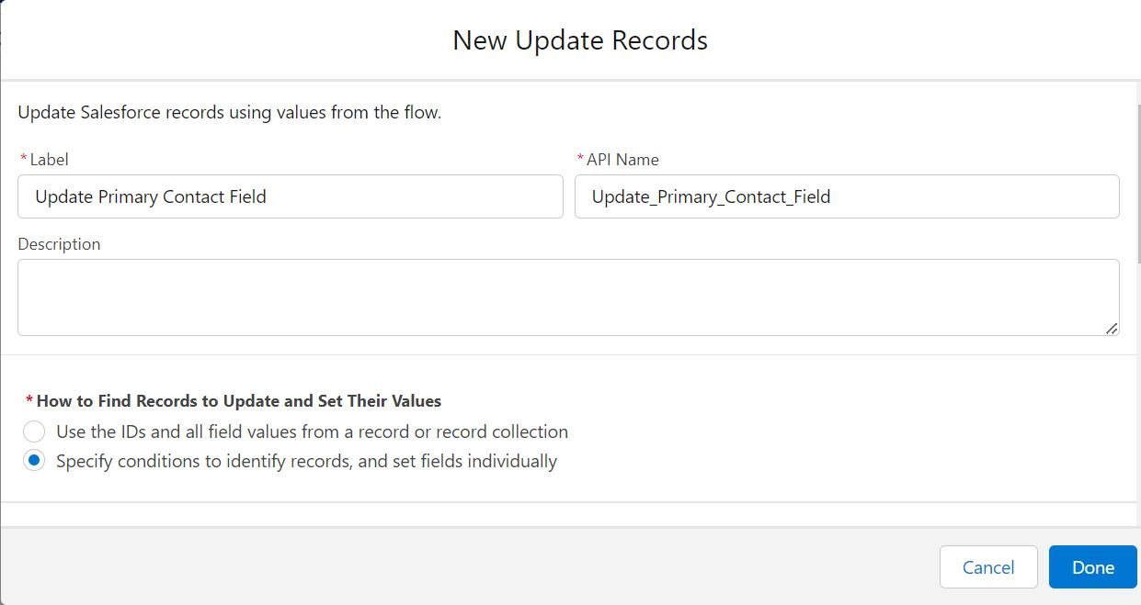Click the 'New Update Records' dialog title
The width and height of the screenshot is (1141, 605).
coord(580,40)
